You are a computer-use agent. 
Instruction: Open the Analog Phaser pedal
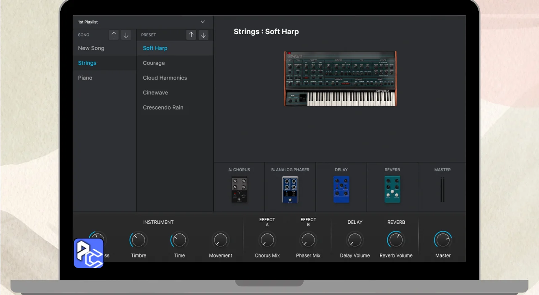(290, 189)
